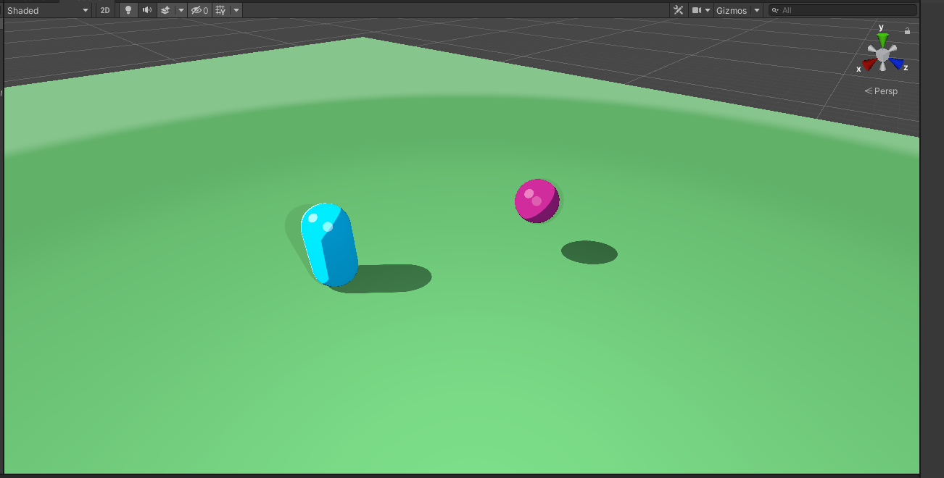Toggle 2D view mode

[x=104, y=10]
